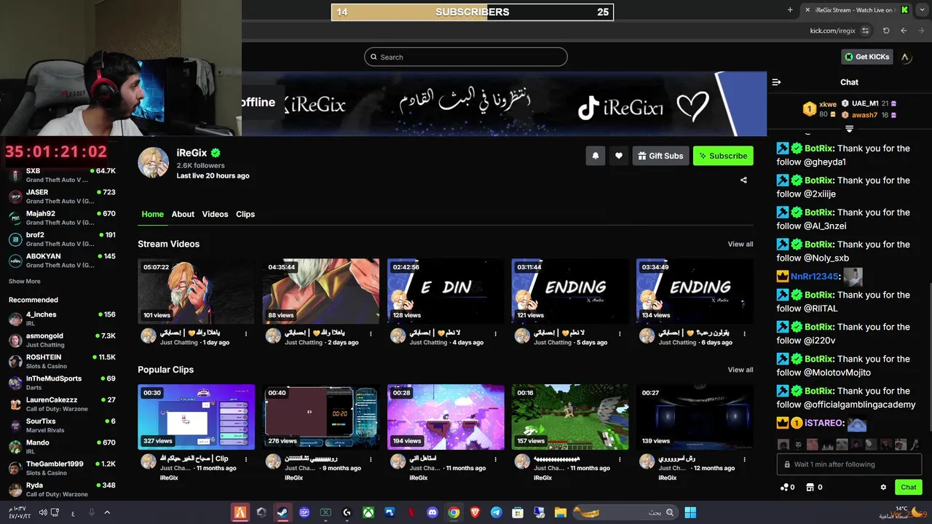Click the site settings icon in address bar

coord(865,31)
